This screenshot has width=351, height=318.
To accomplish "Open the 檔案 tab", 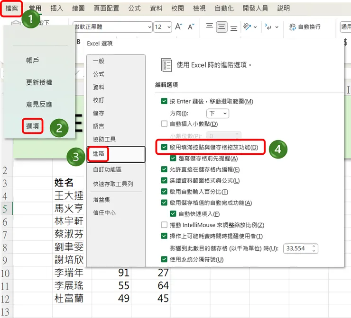I will 11,9.
